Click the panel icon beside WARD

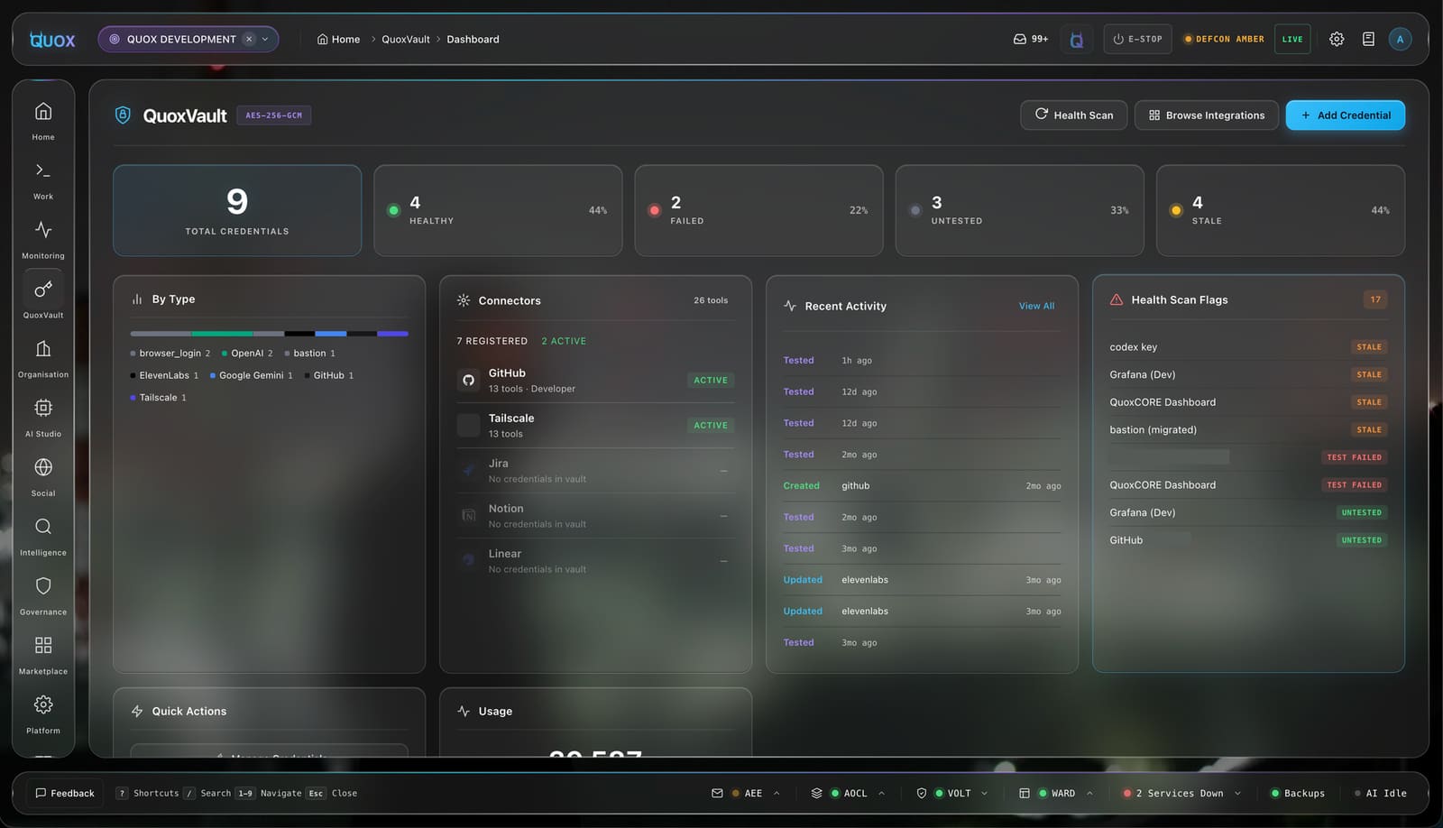[x=1025, y=794]
